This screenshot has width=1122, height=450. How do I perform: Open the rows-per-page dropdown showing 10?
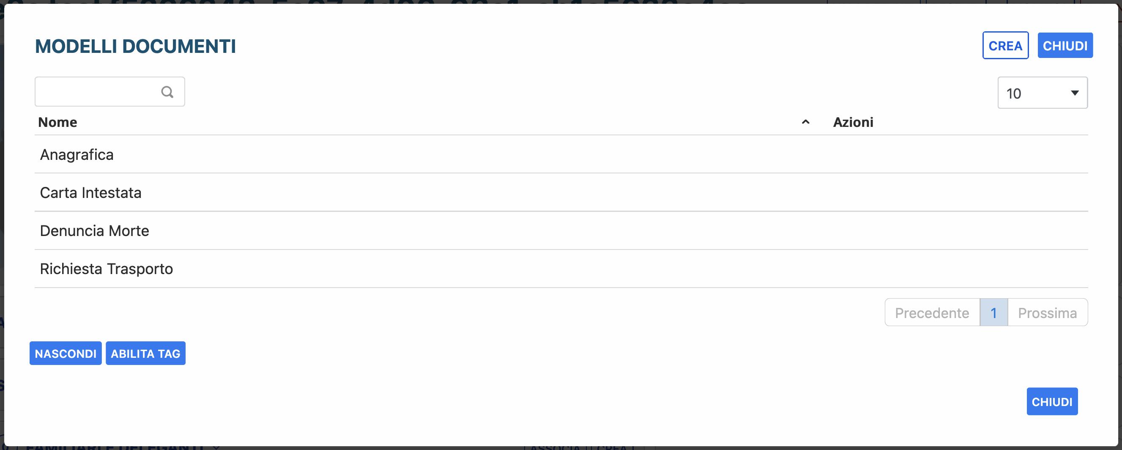click(1042, 93)
